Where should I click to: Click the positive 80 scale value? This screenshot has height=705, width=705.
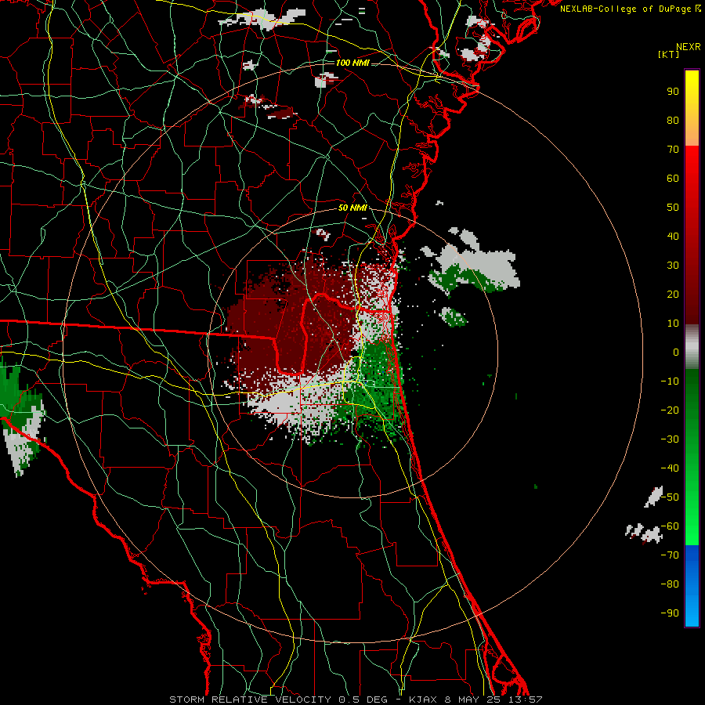click(x=673, y=121)
